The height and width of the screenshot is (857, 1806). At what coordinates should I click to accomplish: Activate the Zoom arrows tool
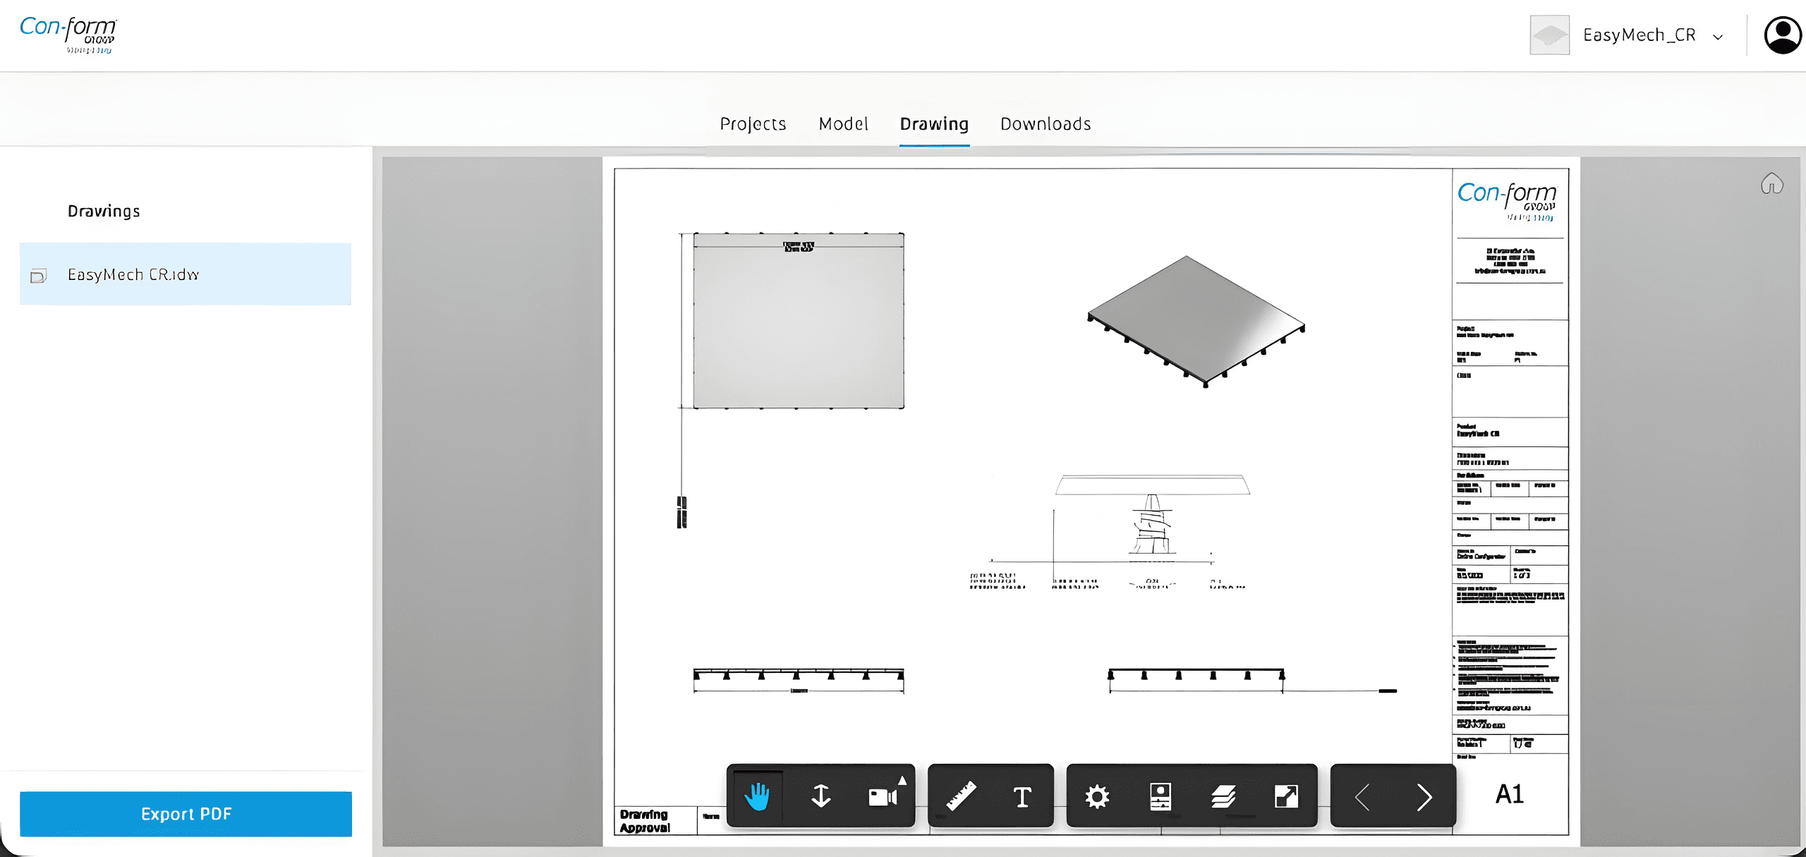click(x=820, y=796)
